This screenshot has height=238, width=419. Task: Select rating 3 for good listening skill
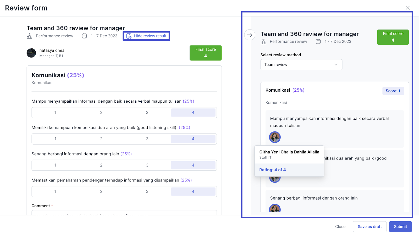147,139
